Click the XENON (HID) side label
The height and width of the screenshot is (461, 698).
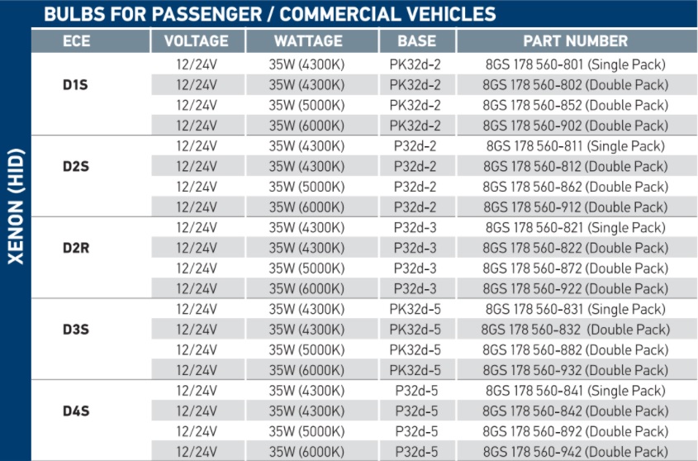pyautogui.click(x=16, y=207)
